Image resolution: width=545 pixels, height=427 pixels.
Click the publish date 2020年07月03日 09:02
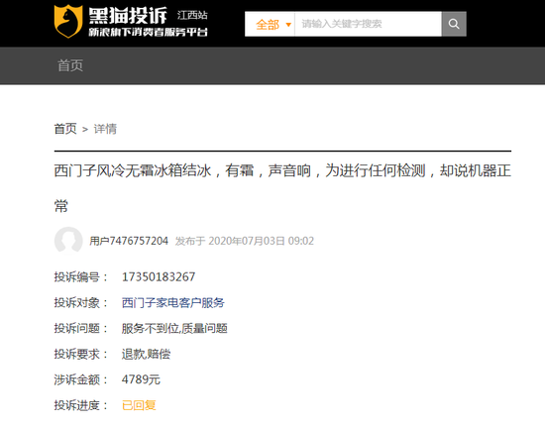[x=261, y=241]
